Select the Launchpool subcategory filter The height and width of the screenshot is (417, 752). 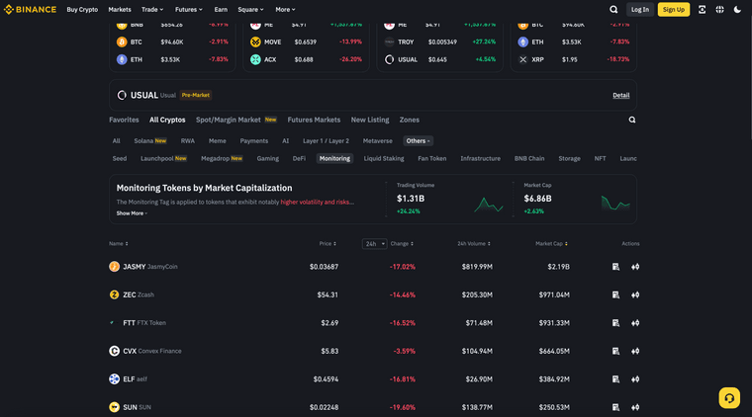pyautogui.click(x=163, y=158)
